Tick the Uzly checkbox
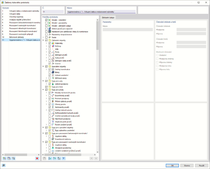 [x=49, y=49]
